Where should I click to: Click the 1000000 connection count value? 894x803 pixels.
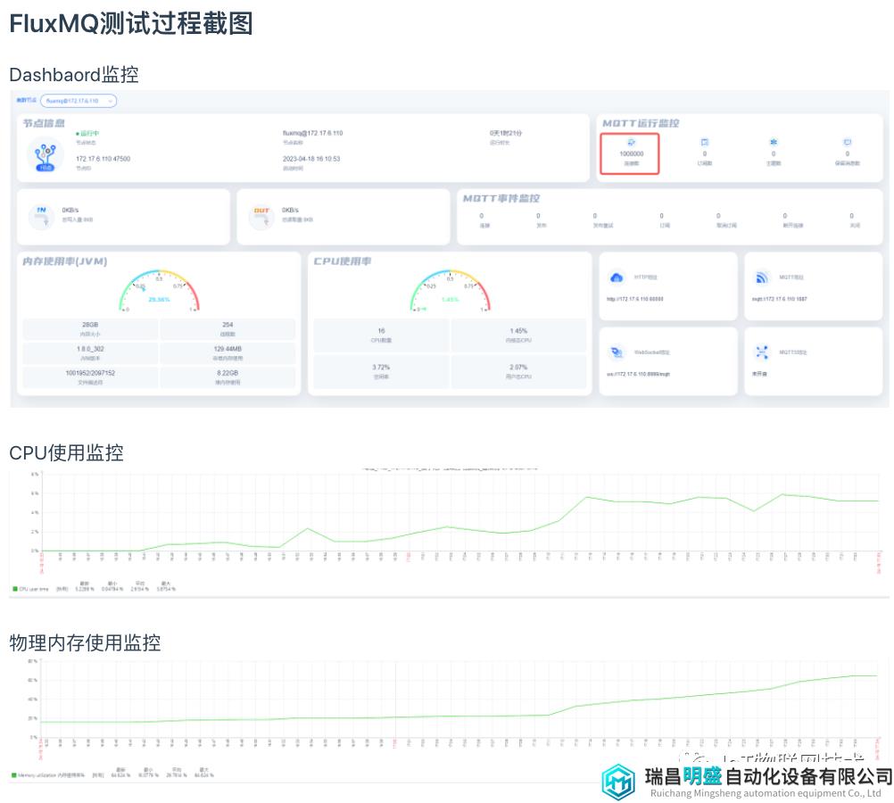(x=631, y=154)
